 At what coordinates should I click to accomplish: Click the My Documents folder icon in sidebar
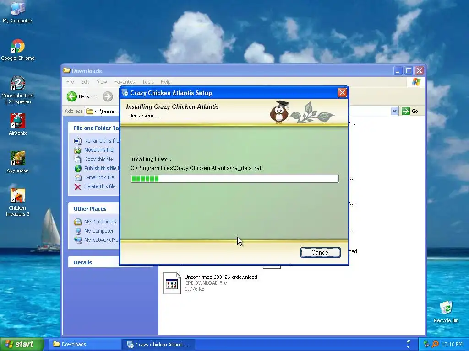(78, 222)
